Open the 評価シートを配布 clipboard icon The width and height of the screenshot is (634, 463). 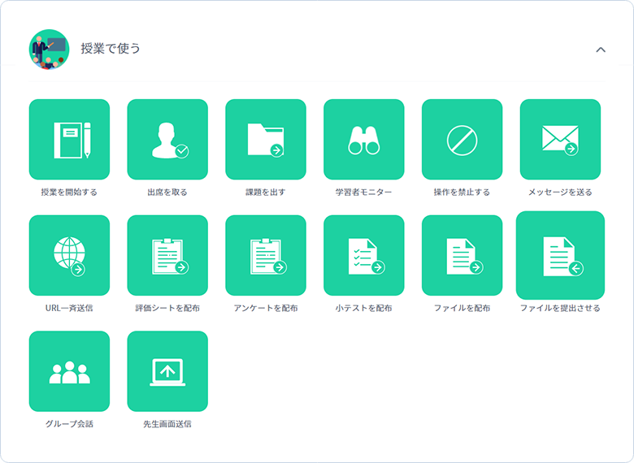pos(167,255)
